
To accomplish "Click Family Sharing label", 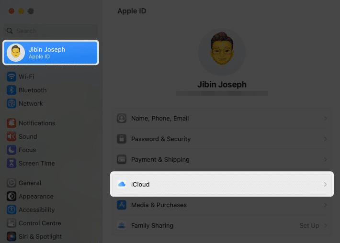I will click(152, 225).
